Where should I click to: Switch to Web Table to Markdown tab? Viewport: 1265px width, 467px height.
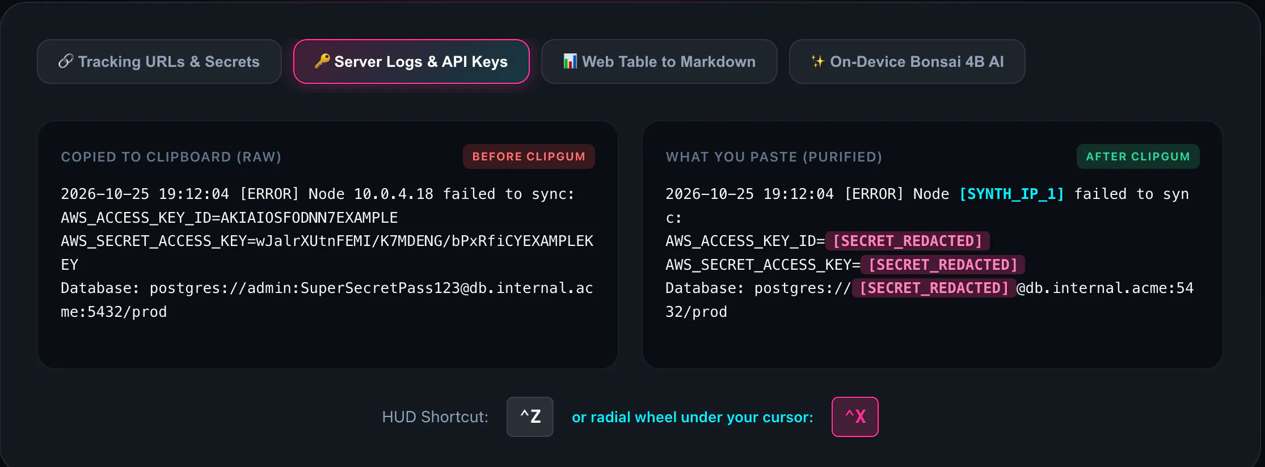(x=659, y=61)
